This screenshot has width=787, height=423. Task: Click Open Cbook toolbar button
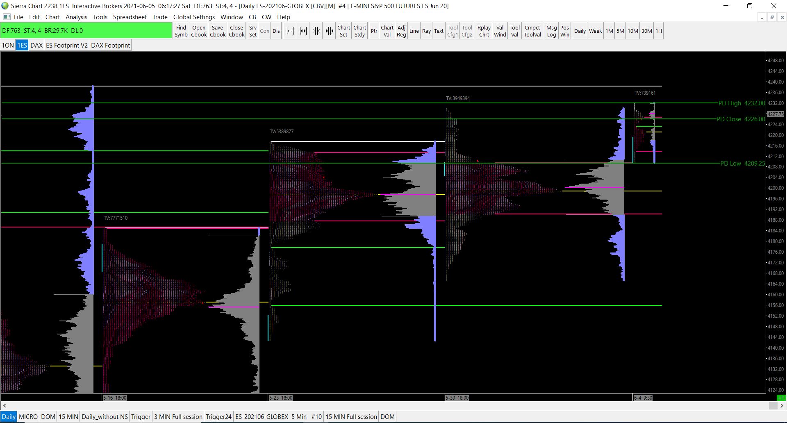199,31
